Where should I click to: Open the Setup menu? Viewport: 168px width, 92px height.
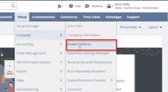pos(22,17)
